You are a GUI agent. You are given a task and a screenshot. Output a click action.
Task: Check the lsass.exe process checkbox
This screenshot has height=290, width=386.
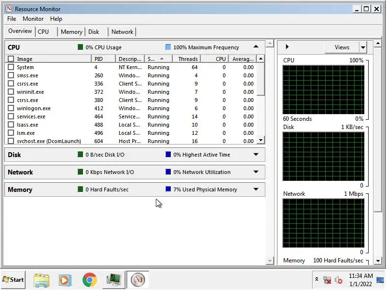point(11,125)
